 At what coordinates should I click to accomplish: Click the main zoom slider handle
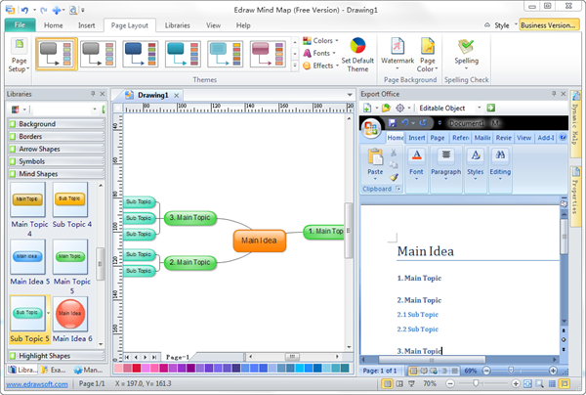pyautogui.click(x=476, y=383)
